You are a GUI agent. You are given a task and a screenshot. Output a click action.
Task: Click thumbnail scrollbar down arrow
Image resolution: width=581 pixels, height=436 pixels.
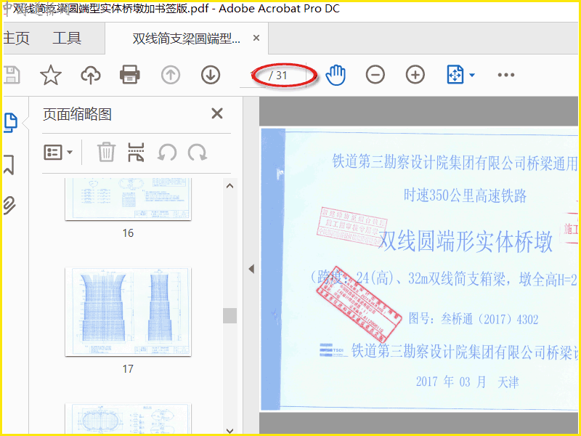[229, 430]
